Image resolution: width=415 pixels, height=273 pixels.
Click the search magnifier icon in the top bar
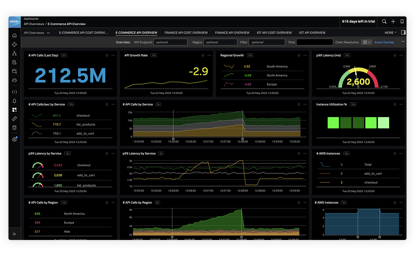(384, 22)
